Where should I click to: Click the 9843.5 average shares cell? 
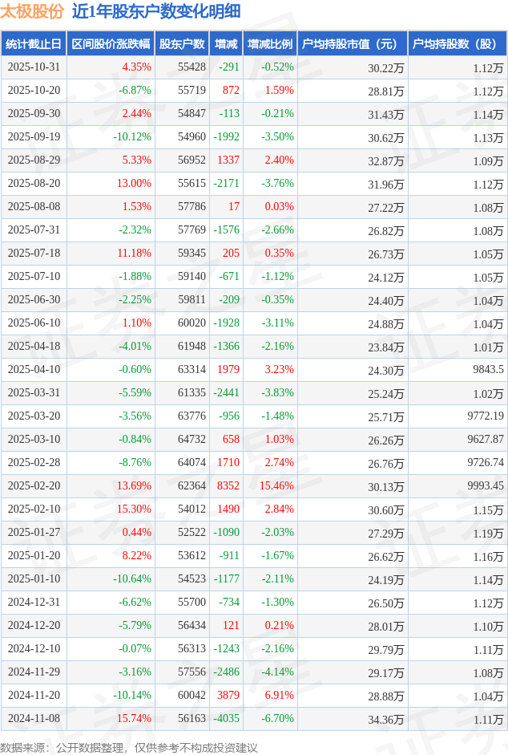click(x=489, y=370)
